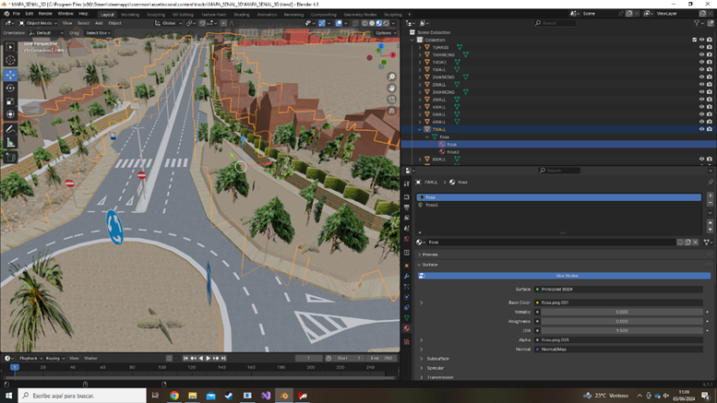
Task: Open the Object Data properties tab
Action: pos(407,318)
